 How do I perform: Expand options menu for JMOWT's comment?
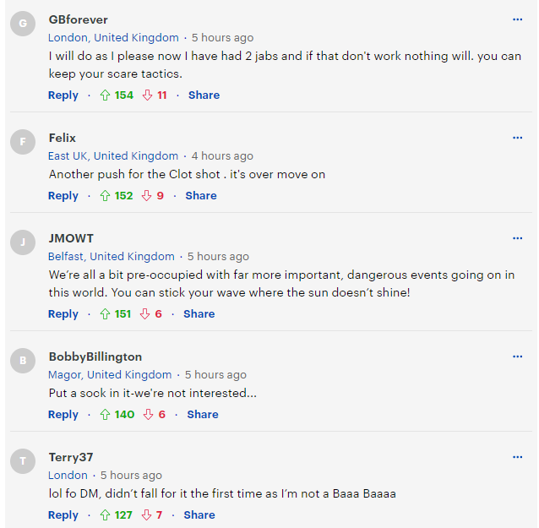coord(517,238)
